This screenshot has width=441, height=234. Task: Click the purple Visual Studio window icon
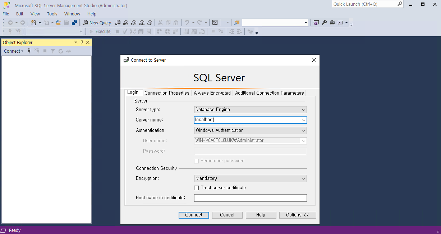pyautogui.click(x=316, y=23)
